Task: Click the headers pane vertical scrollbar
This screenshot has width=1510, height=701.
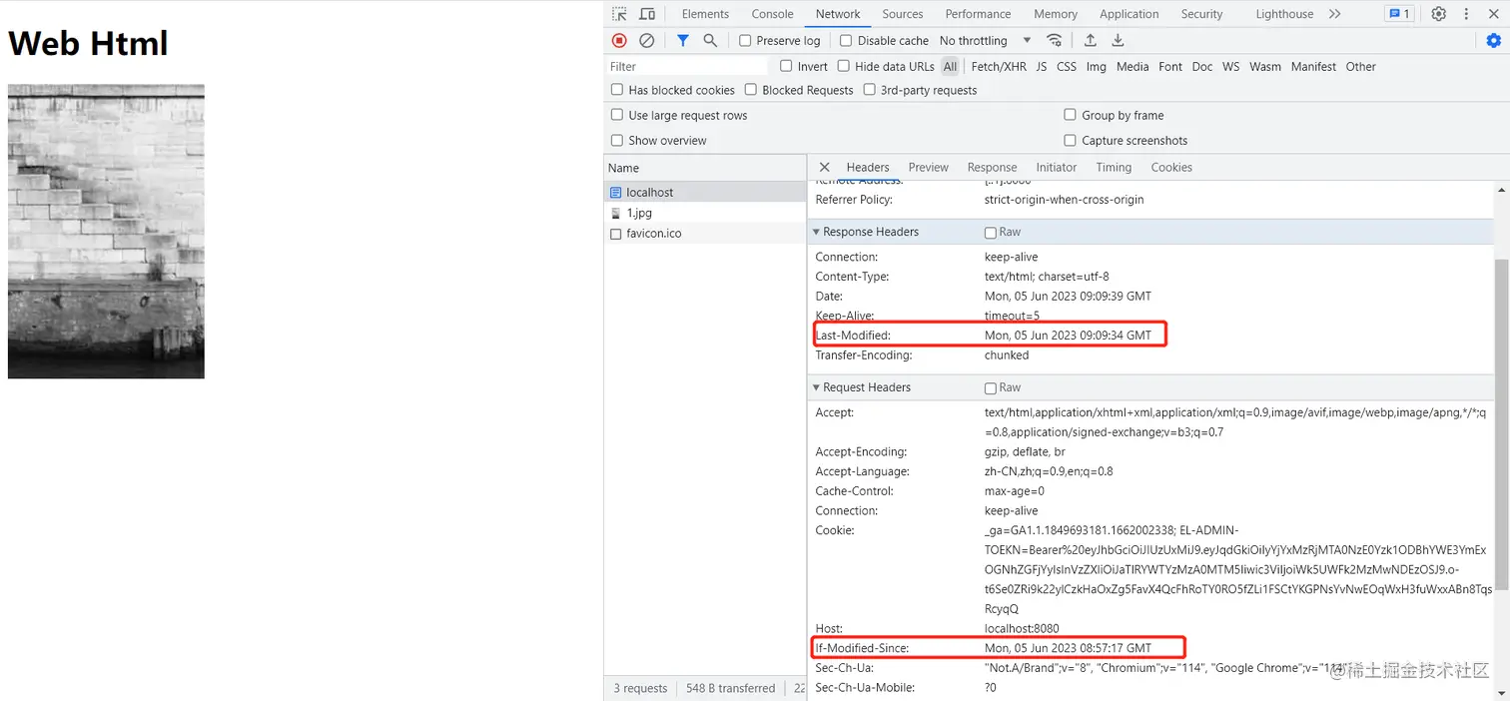Action: [1501, 423]
